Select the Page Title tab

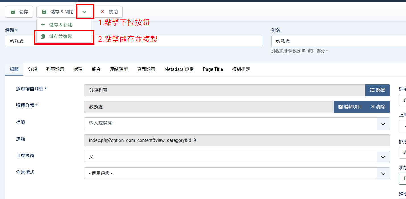(213, 69)
